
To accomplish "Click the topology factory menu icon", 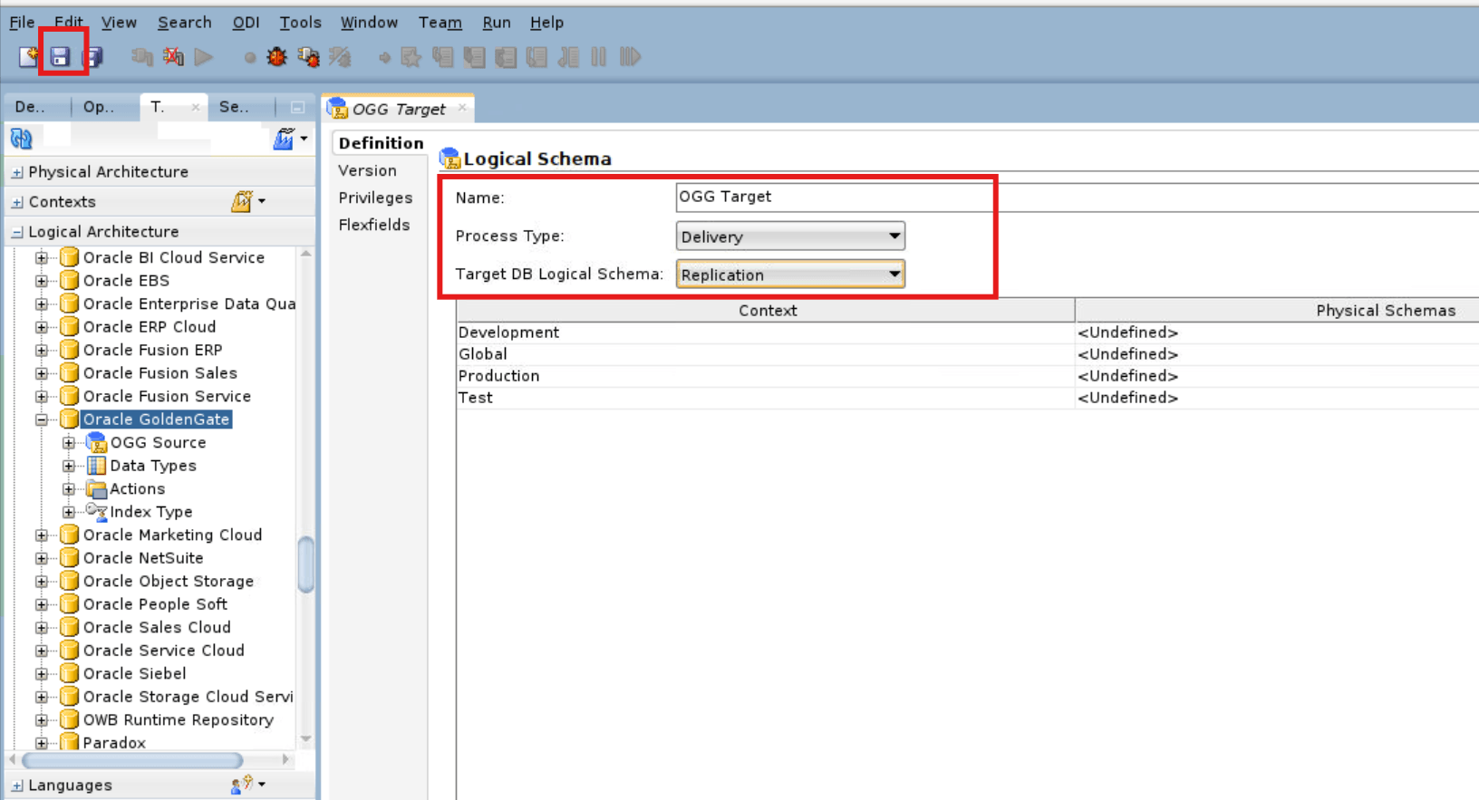I will click(x=285, y=139).
